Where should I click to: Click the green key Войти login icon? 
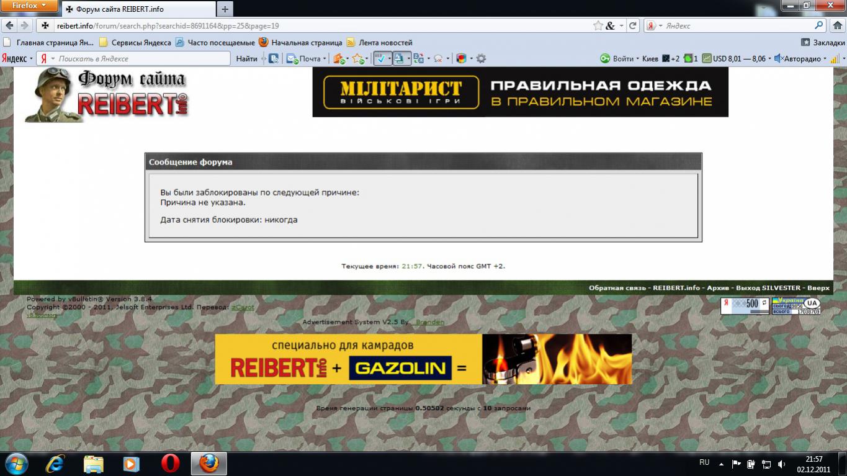[605, 59]
